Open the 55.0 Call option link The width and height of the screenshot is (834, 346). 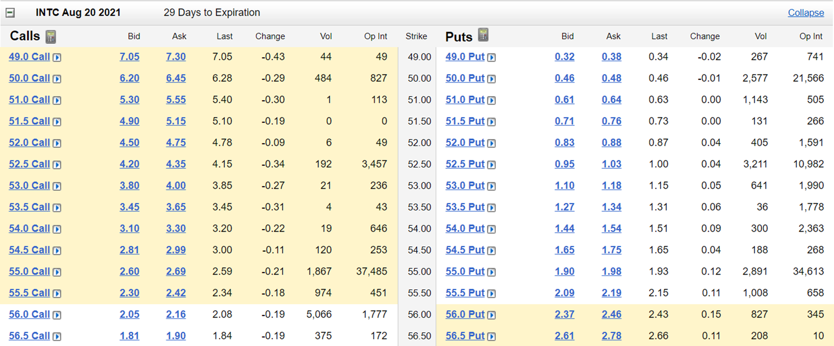[x=29, y=271]
